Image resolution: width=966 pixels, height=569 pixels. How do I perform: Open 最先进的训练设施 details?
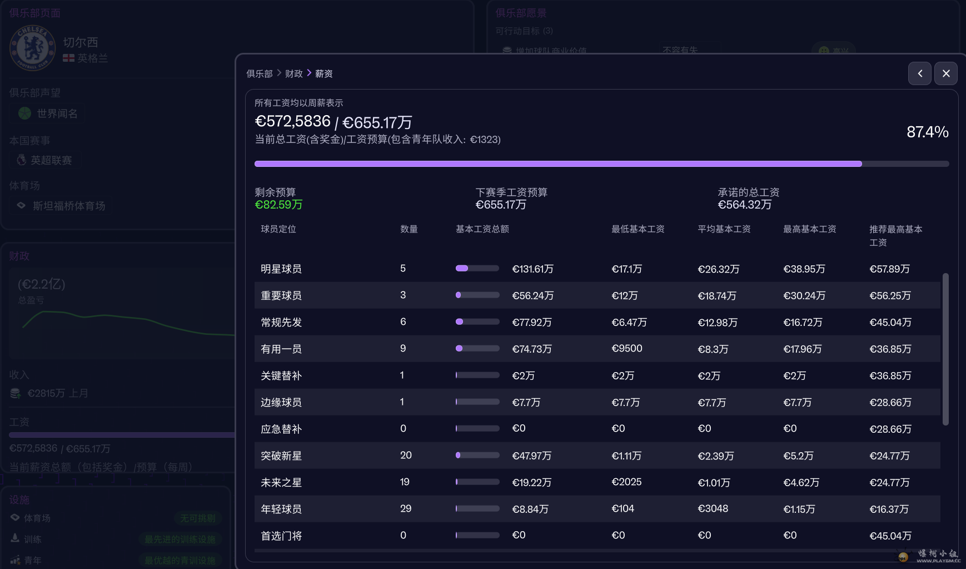[180, 538]
